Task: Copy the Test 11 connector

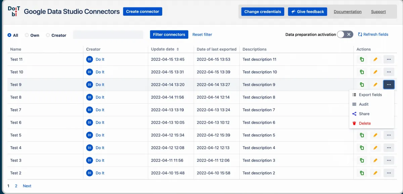Action: (362, 59)
